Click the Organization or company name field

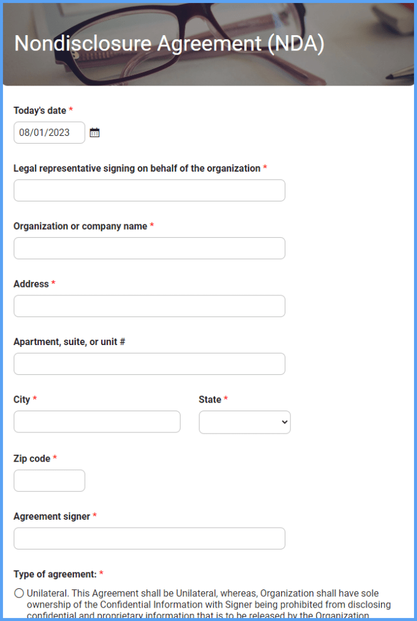click(149, 248)
